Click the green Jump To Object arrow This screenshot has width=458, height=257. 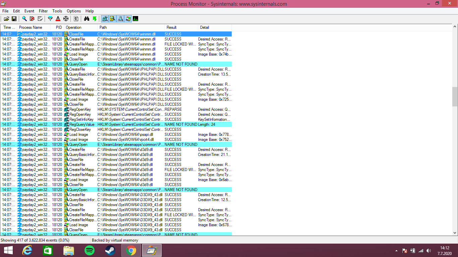pos(95,19)
